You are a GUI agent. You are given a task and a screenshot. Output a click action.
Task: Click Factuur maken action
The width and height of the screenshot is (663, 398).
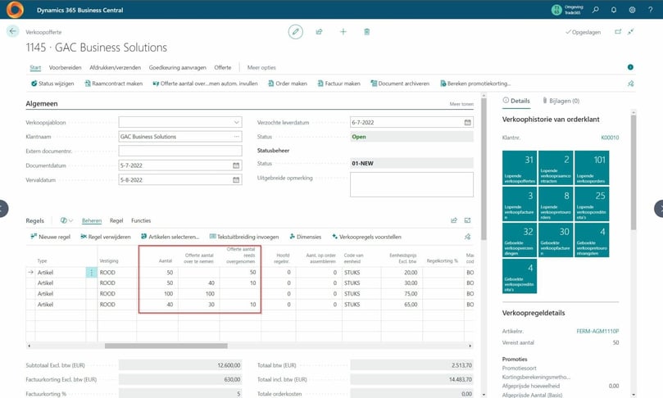338,84
